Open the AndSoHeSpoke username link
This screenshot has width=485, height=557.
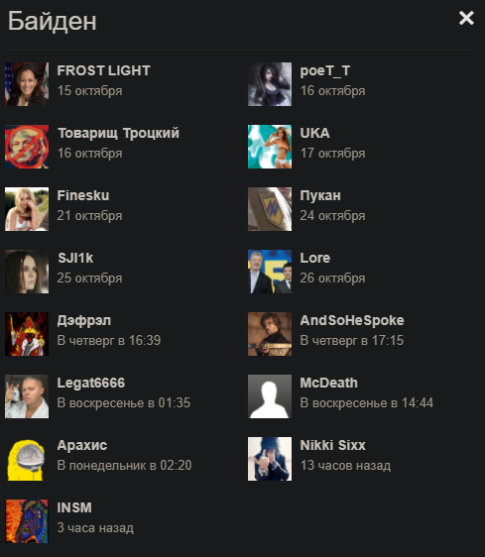pyautogui.click(x=352, y=320)
